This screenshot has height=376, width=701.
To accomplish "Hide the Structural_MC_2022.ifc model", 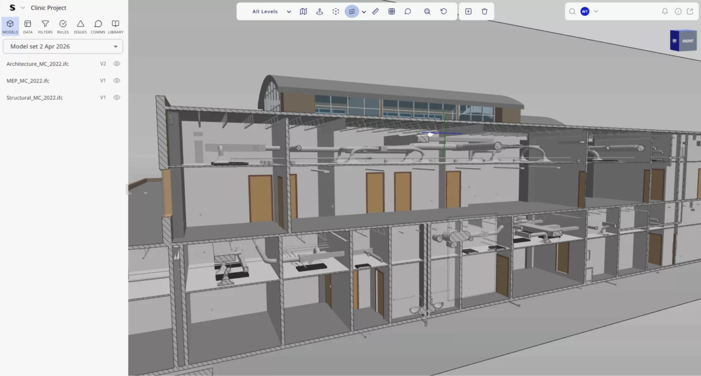I will (x=117, y=97).
